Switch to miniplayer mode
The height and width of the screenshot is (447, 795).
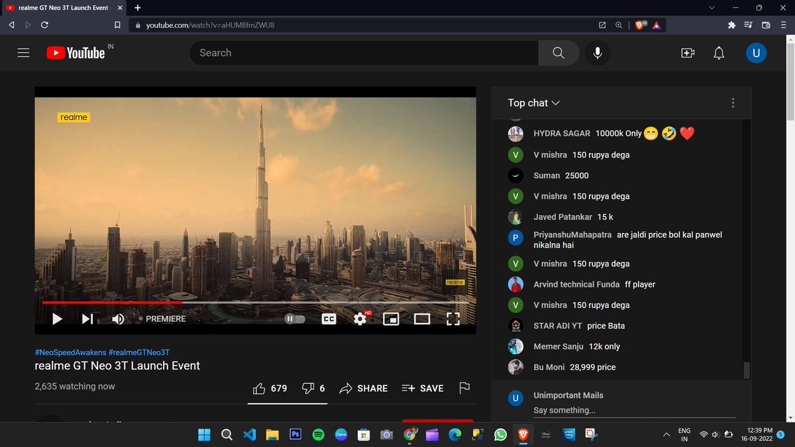point(391,319)
